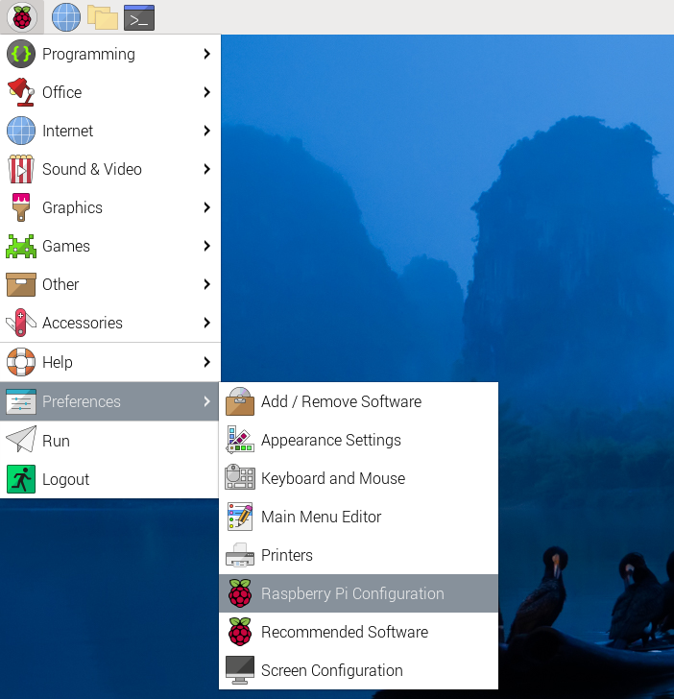Click the Keyboard and Mouse icon
This screenshot has width=674, height=699.
point(240,477)
